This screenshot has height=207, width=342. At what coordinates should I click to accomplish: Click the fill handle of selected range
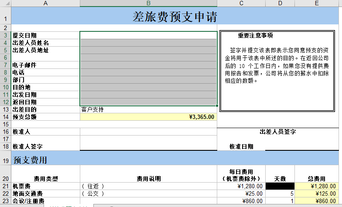pos(217,105)
